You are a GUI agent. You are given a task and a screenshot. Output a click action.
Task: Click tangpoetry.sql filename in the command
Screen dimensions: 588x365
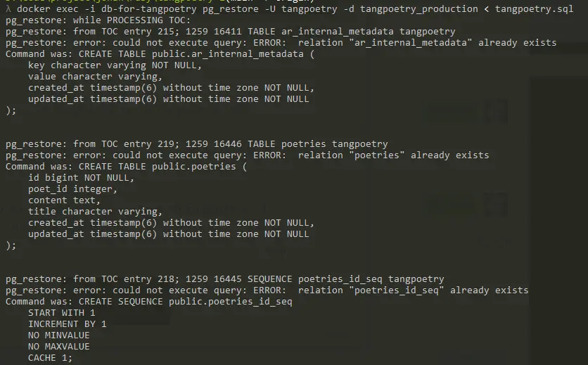click(534, 9)
